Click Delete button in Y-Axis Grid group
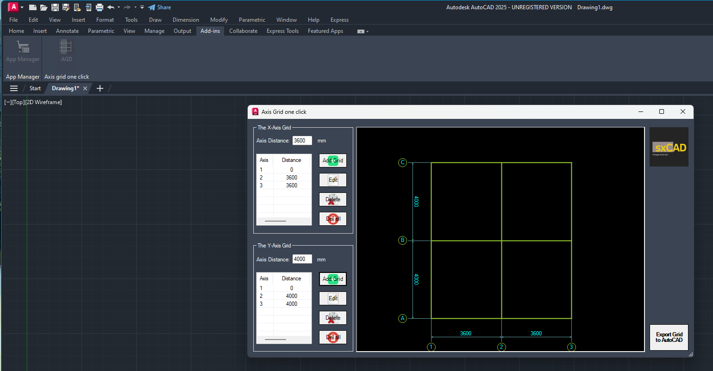713x371 pixels. (x=333, y=318)
